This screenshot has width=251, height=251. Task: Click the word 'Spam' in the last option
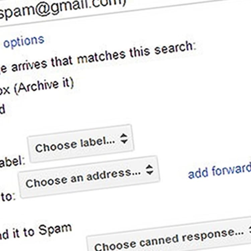pyautogui.click(x=55, y=229)
